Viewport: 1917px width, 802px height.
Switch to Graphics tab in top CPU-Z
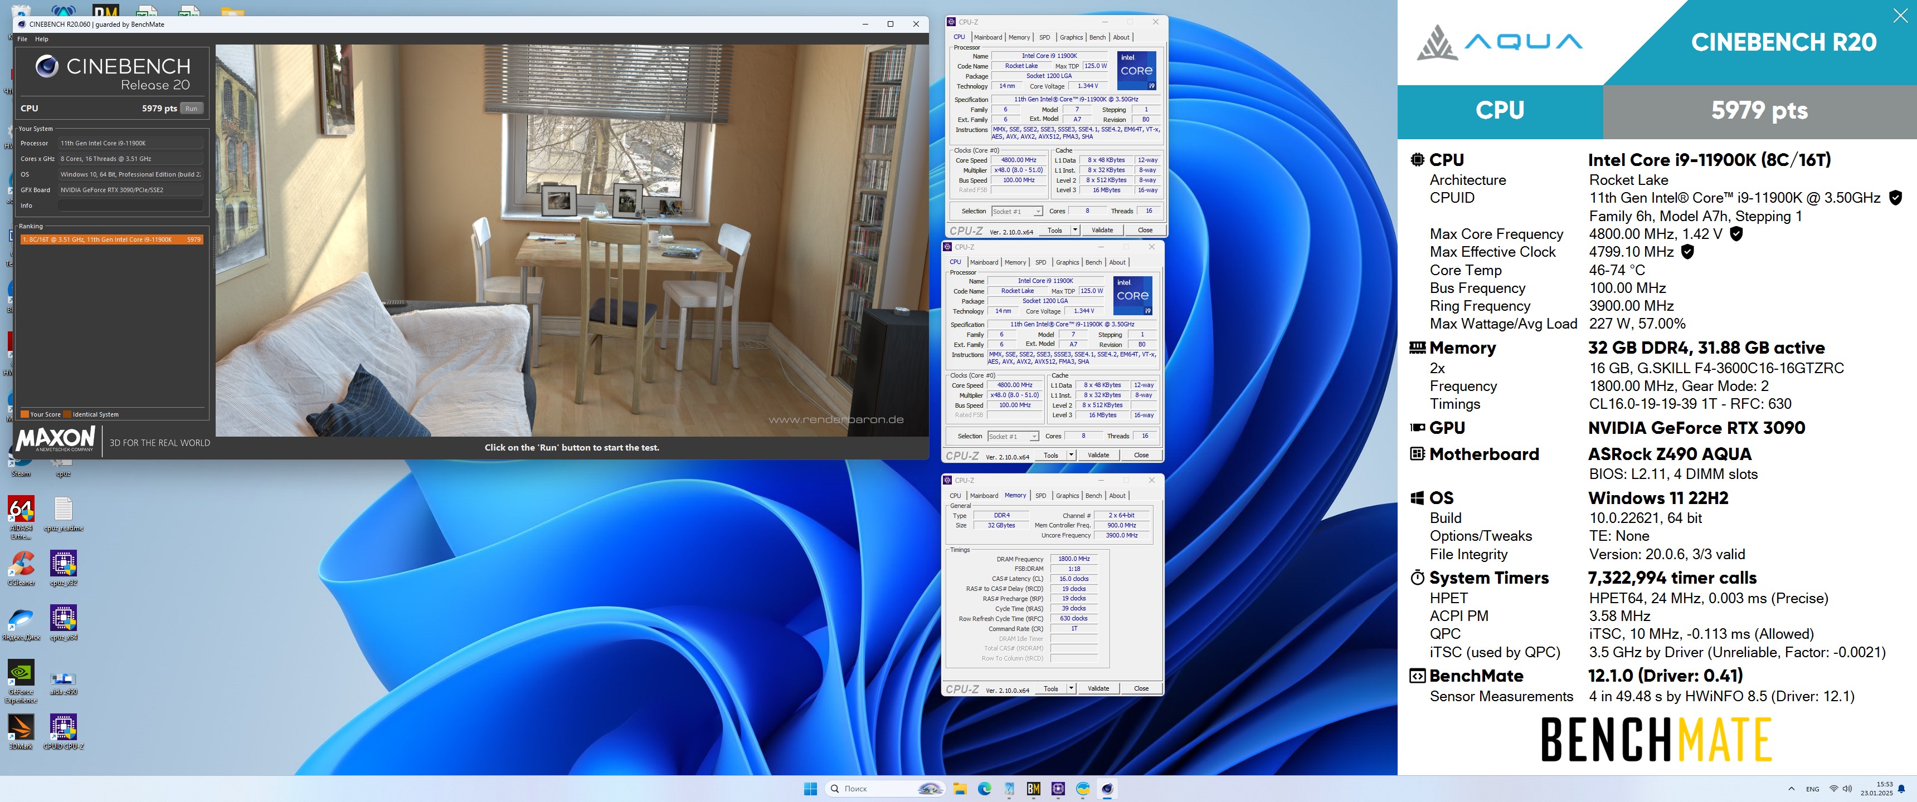pos(1071,37)
